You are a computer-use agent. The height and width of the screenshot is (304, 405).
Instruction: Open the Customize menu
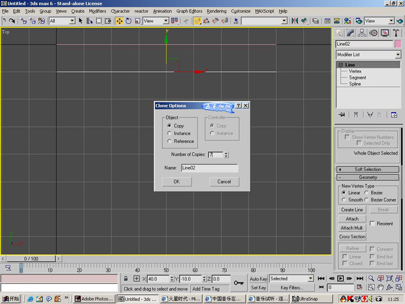(241, 11)
